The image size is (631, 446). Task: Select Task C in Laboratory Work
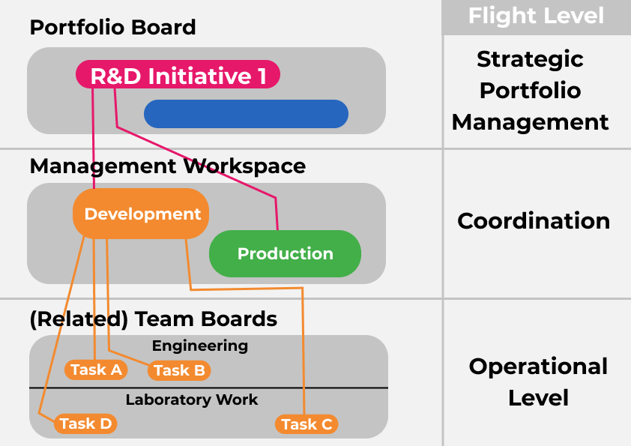tap(307, 424)
